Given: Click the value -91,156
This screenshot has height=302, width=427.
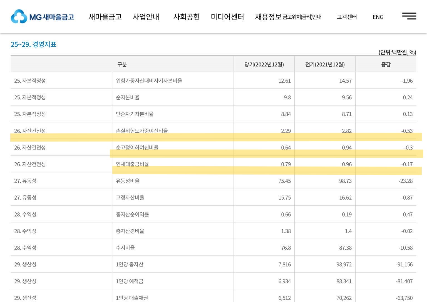Looking at the screenshot, I should [404, 264].
